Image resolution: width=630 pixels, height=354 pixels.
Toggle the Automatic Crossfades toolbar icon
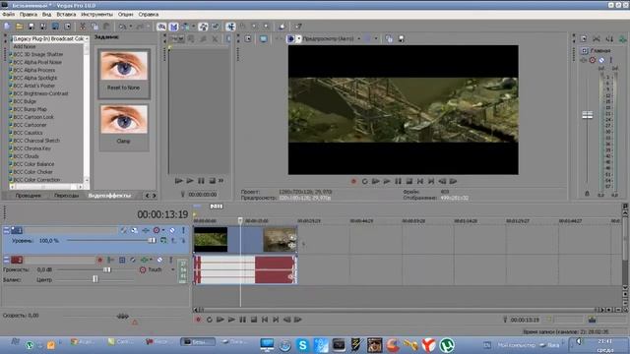tap(173, 27)
